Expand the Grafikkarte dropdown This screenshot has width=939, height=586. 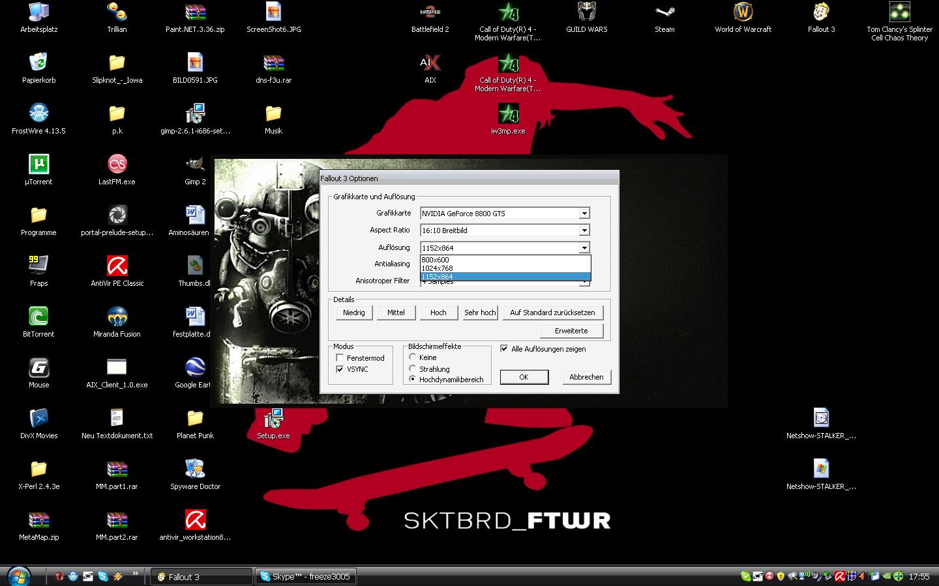[x=584, y=214]
